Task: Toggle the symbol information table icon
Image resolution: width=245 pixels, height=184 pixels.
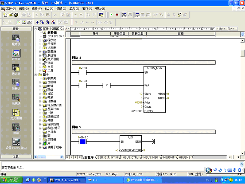Action: tap(29, 22)
